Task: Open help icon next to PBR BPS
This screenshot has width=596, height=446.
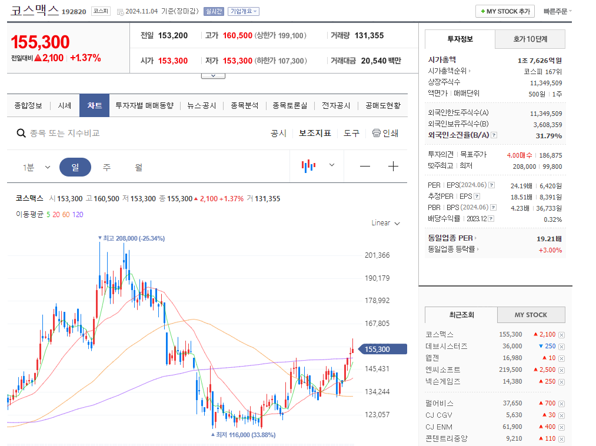Action: 494,208
